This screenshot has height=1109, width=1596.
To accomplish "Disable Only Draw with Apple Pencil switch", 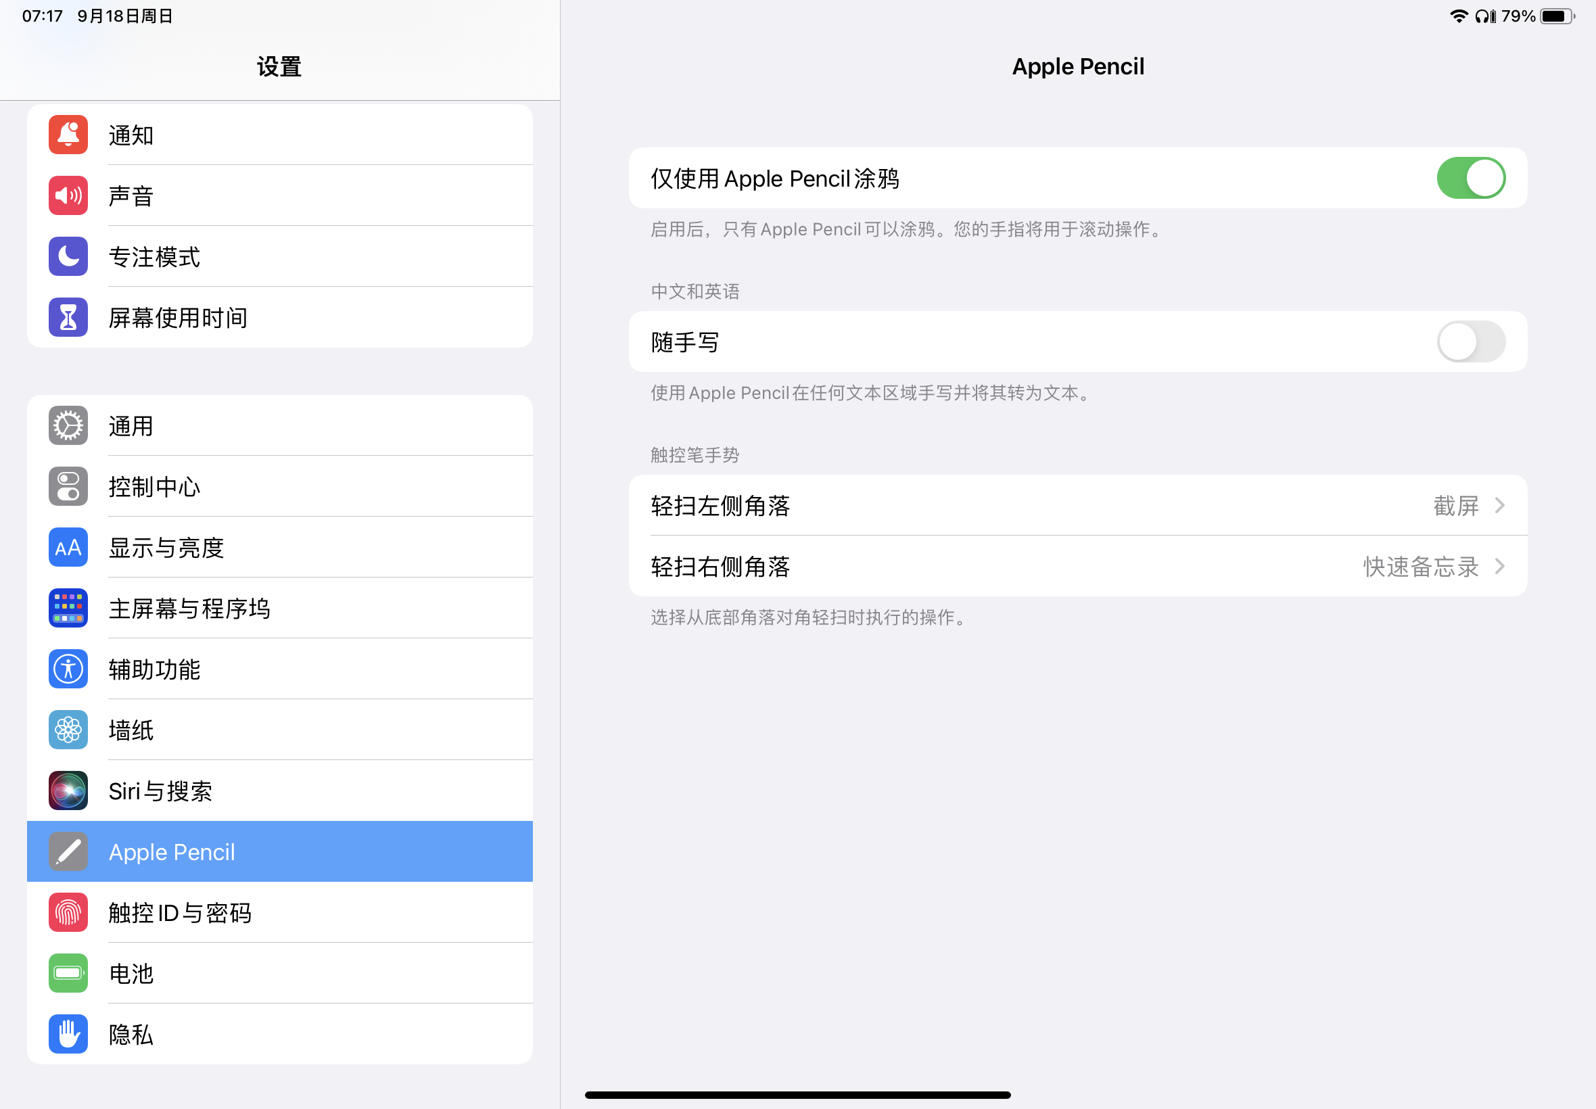I will coord(1470,178).
